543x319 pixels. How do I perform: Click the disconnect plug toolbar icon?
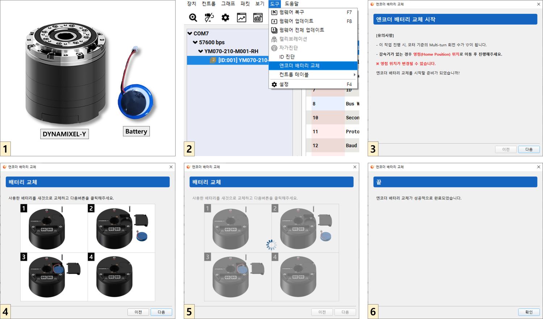[209, 17]
